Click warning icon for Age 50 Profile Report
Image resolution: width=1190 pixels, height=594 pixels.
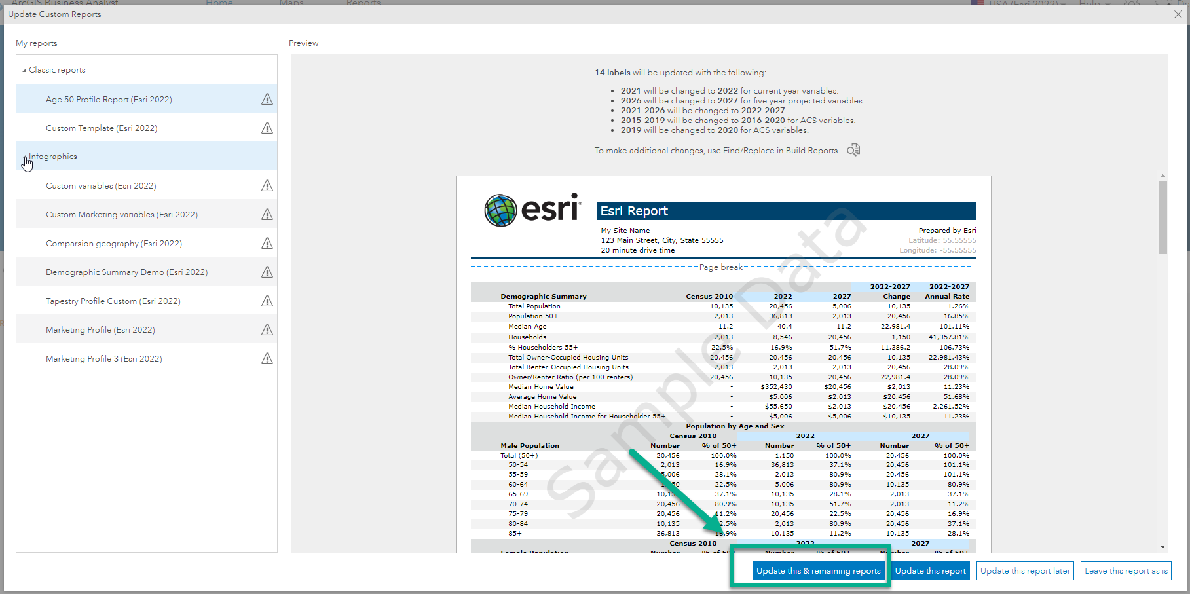point(267,100)
